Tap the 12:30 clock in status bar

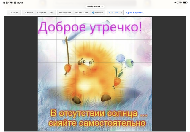click(x=5, y=3)
